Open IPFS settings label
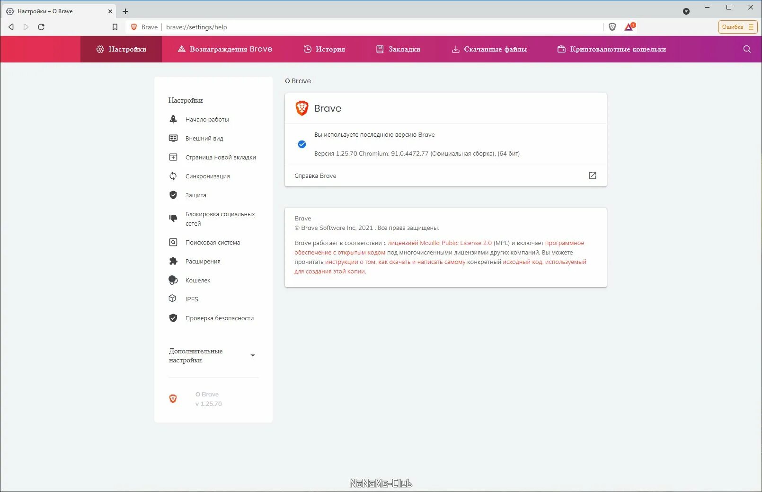The image size is (762, 492). point(192,299)
